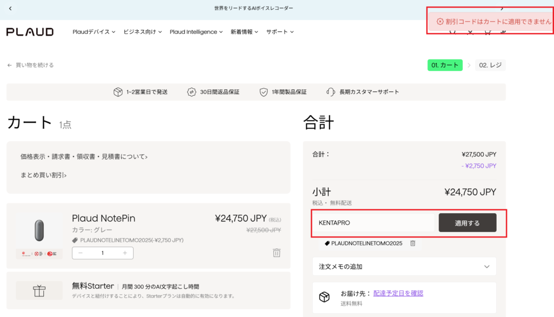
Task: Click the delivery package icon by お届け先
Action: click(x=325, y=297)
